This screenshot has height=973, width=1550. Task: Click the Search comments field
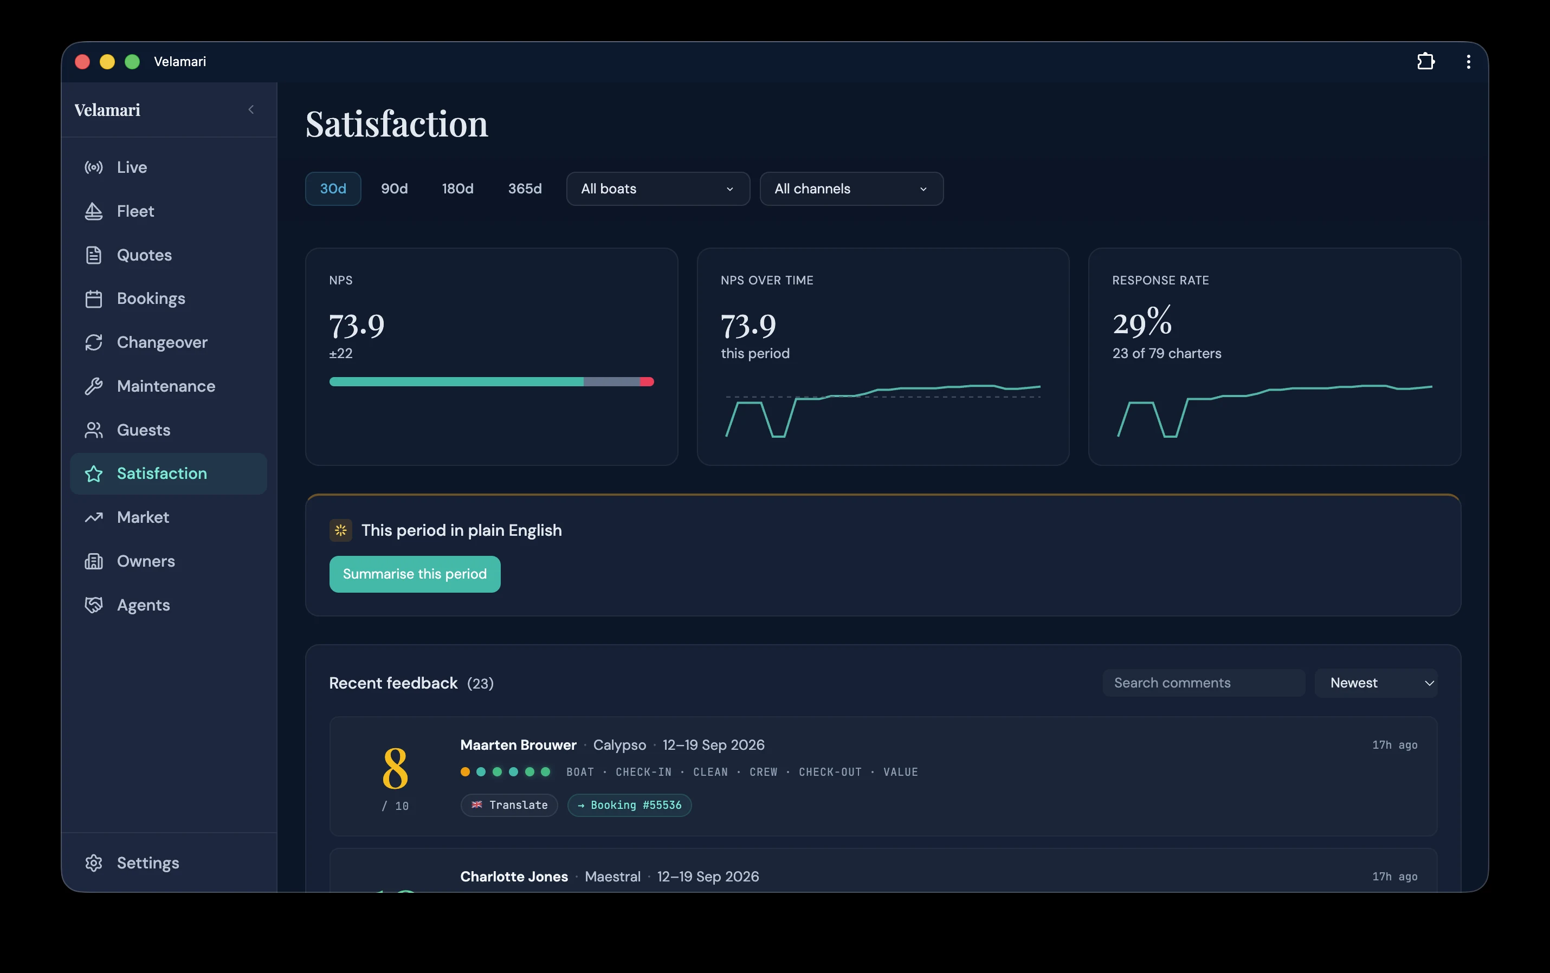click(1203, 683)
